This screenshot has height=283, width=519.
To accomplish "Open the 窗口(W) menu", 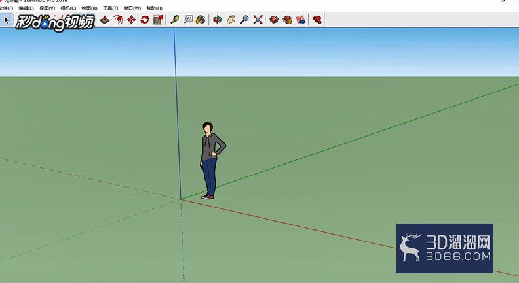I will [x=132, y=8].
